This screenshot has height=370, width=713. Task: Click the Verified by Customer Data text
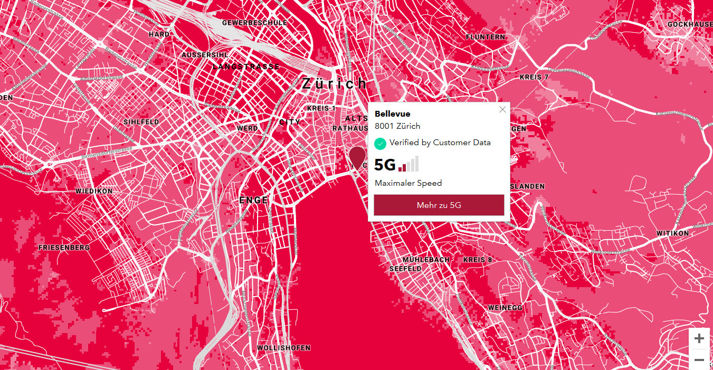coord(440,143)
